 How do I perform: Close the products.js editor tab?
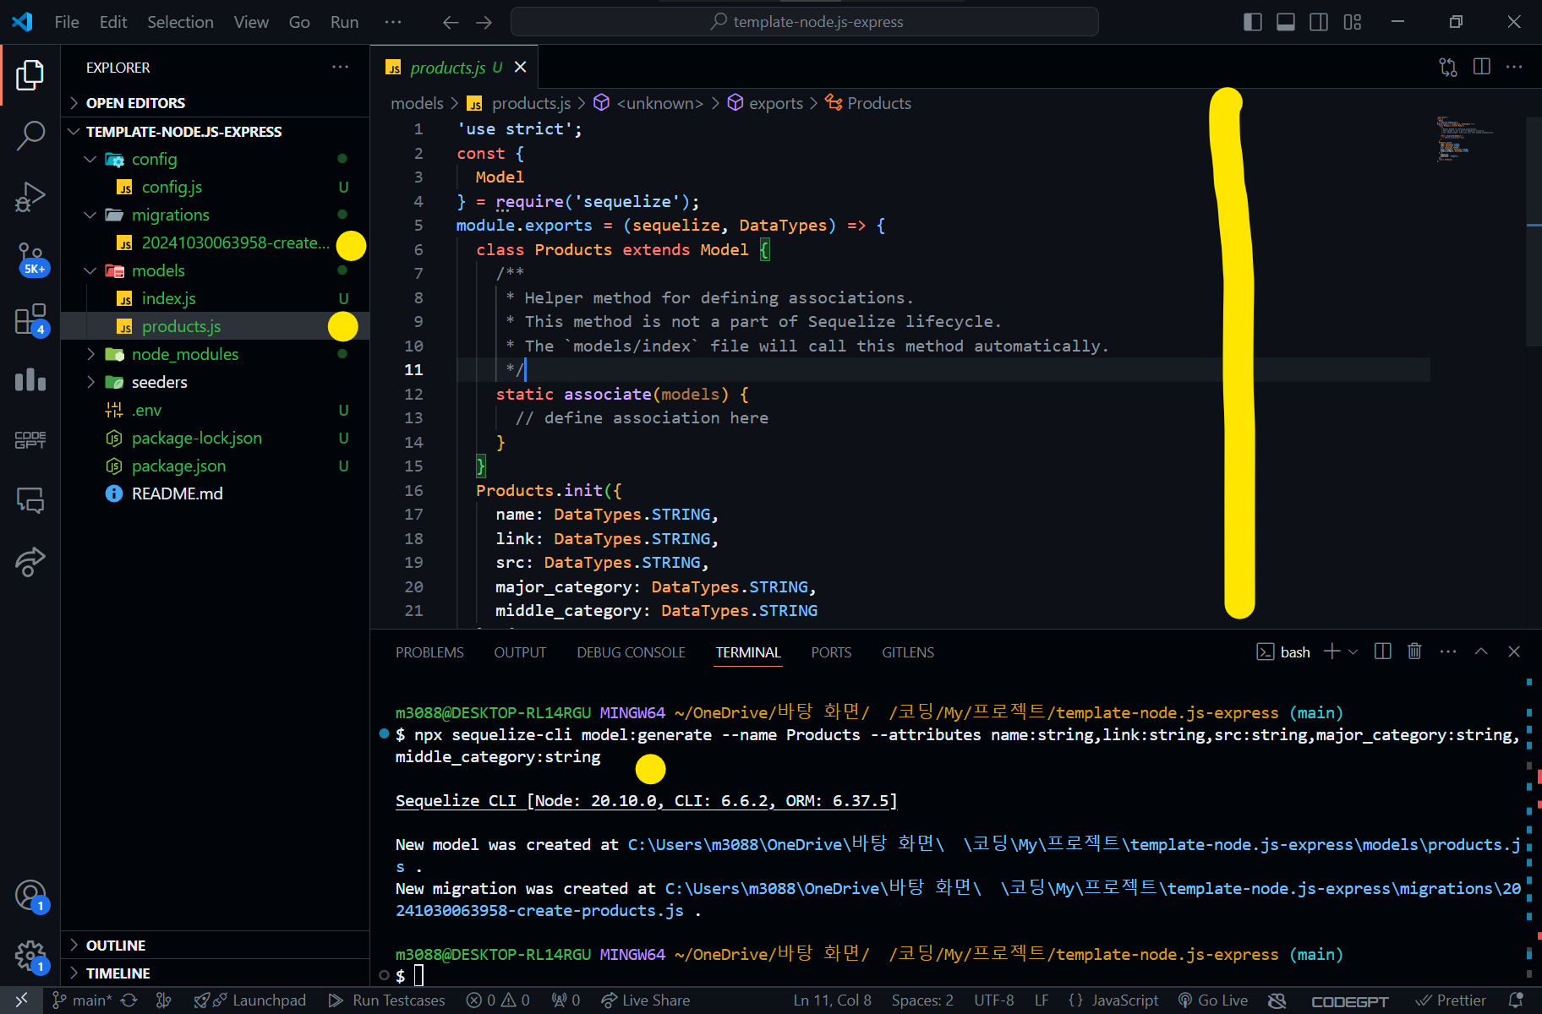pyautogui.click(x=521, y=67)
